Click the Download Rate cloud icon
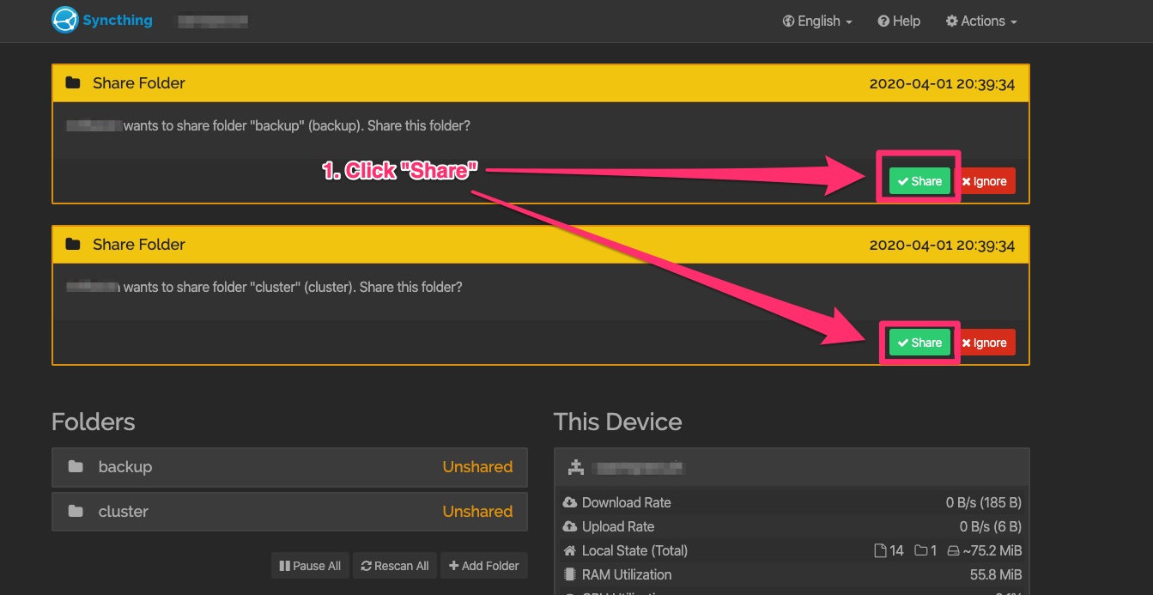The height and width of the screenshot is (595, 1153). (569, 502)
